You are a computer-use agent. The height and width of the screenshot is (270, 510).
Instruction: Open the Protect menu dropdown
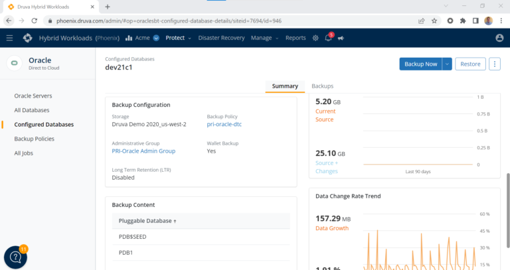tap(178, 38)
